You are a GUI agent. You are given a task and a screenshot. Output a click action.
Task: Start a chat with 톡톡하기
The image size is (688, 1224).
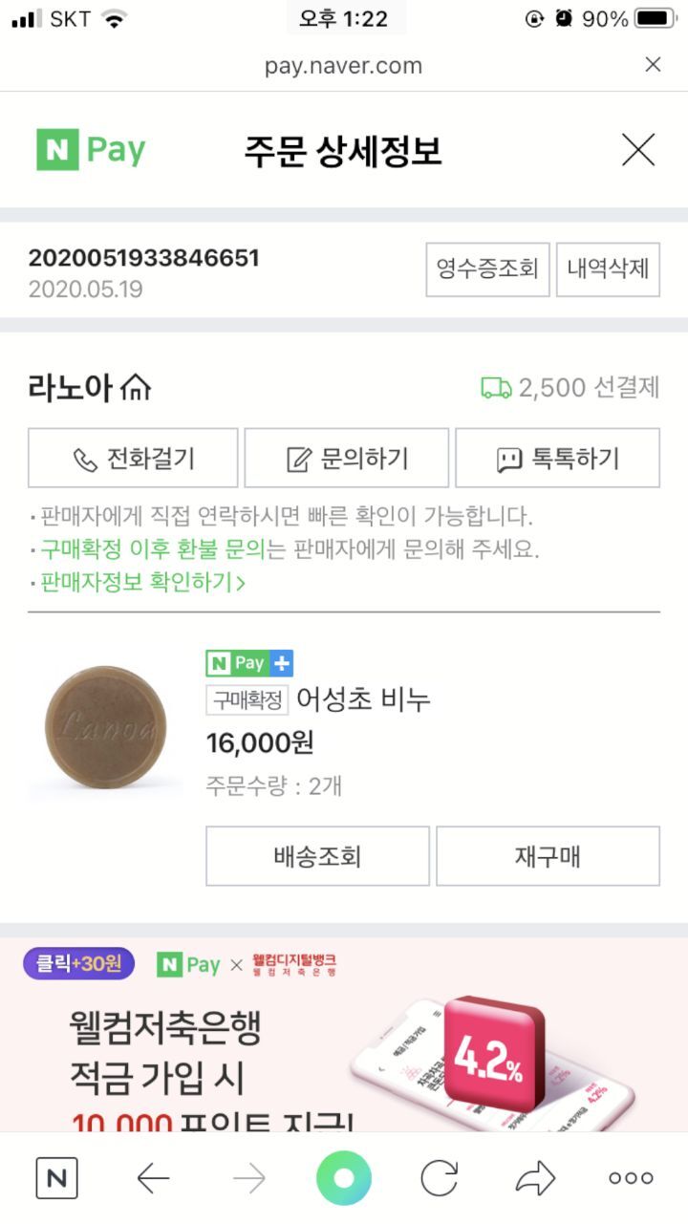557,459
